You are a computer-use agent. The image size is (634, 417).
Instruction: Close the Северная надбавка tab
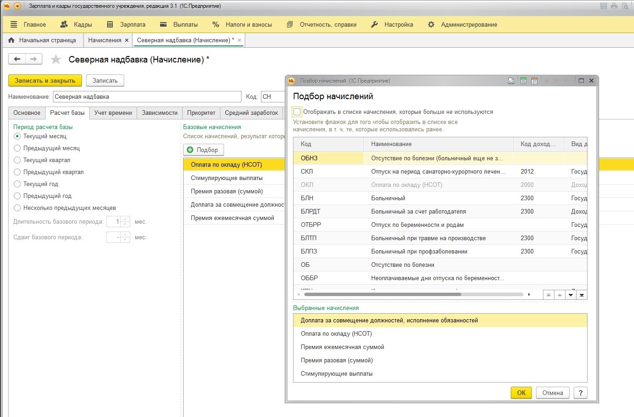pos(239,40)
